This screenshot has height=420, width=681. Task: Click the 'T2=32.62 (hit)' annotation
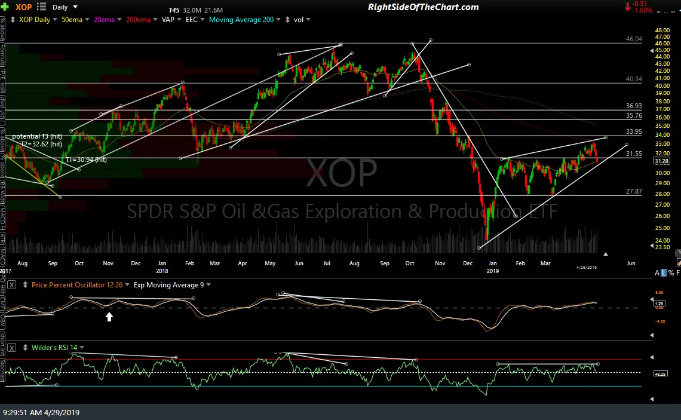tap(41, 144)
